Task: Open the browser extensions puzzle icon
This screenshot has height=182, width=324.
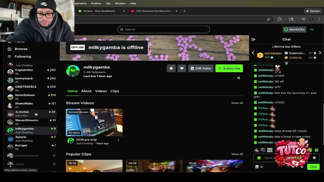Action: pyautogui.click(x=280, y=19)
